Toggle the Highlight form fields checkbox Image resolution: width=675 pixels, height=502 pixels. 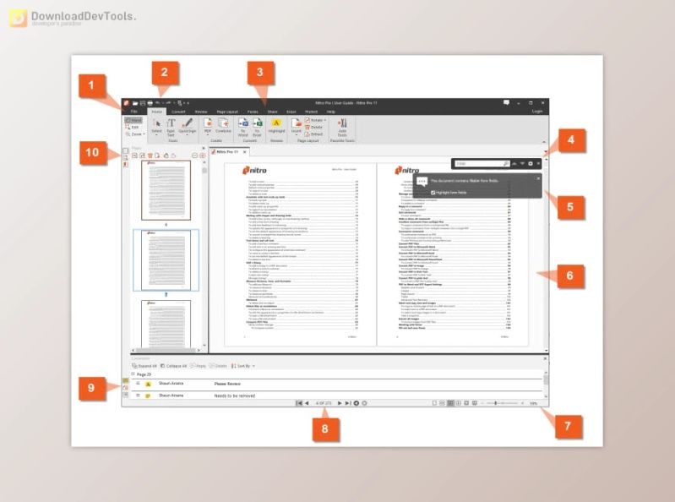pyautogui.click(x=433, y=193)
